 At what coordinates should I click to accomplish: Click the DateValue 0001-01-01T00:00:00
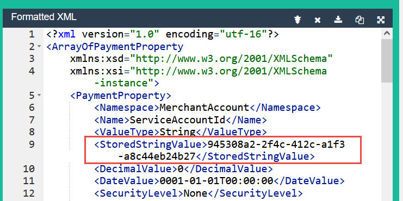(216, 181)
